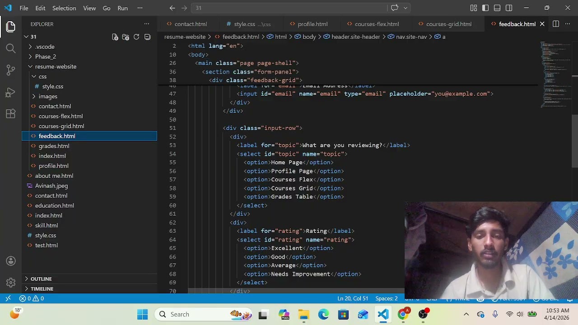Screen dimensions: 578x325
Task: Open the Run and Debug view
Action: pyautogui.click(x=11, y=92)
